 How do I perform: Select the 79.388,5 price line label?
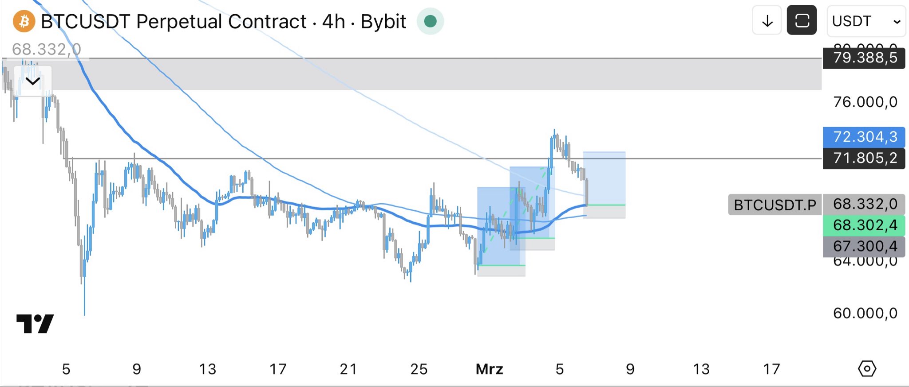tap(864, 58)
